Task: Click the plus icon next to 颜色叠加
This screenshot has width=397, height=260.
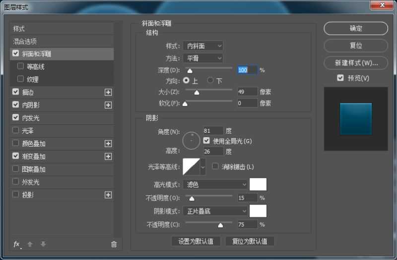Action: [108, 144]
